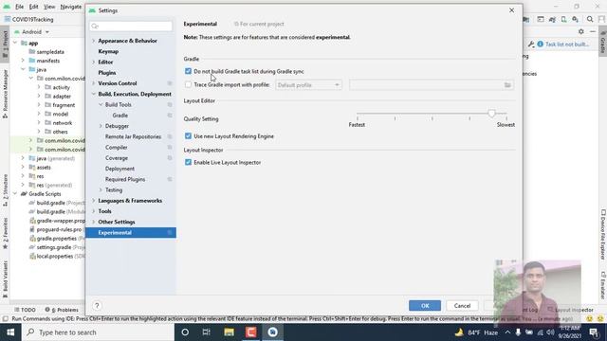Click the Gradle panel settings gear icon
This screenshot has height=341, width=607.
581,31
